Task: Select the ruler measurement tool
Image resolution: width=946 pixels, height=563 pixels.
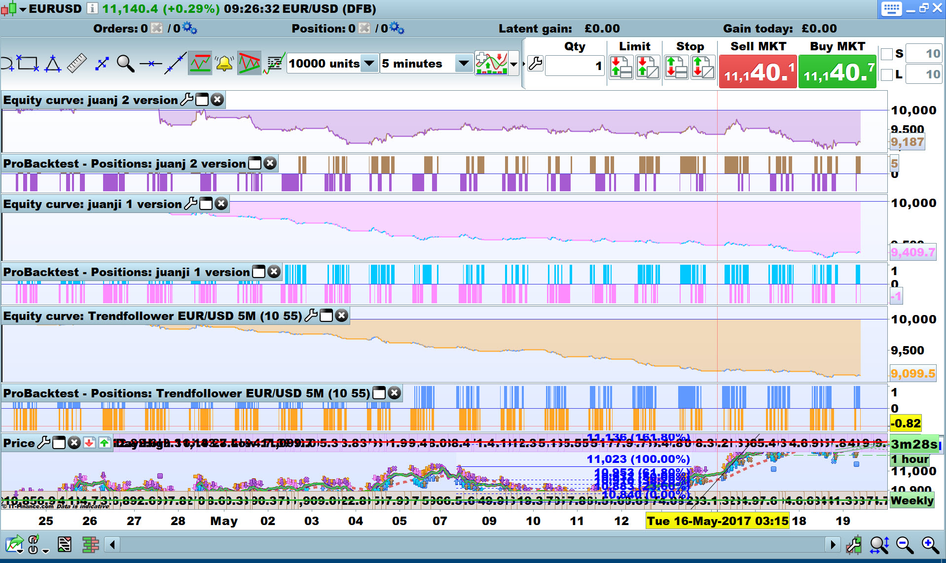Action: [76, 64]
